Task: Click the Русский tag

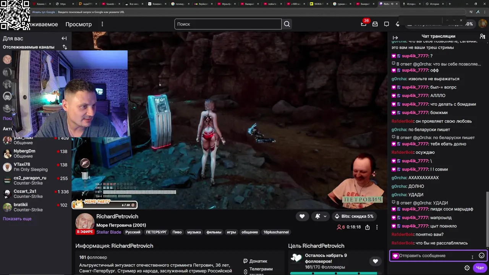Action: 133,232
